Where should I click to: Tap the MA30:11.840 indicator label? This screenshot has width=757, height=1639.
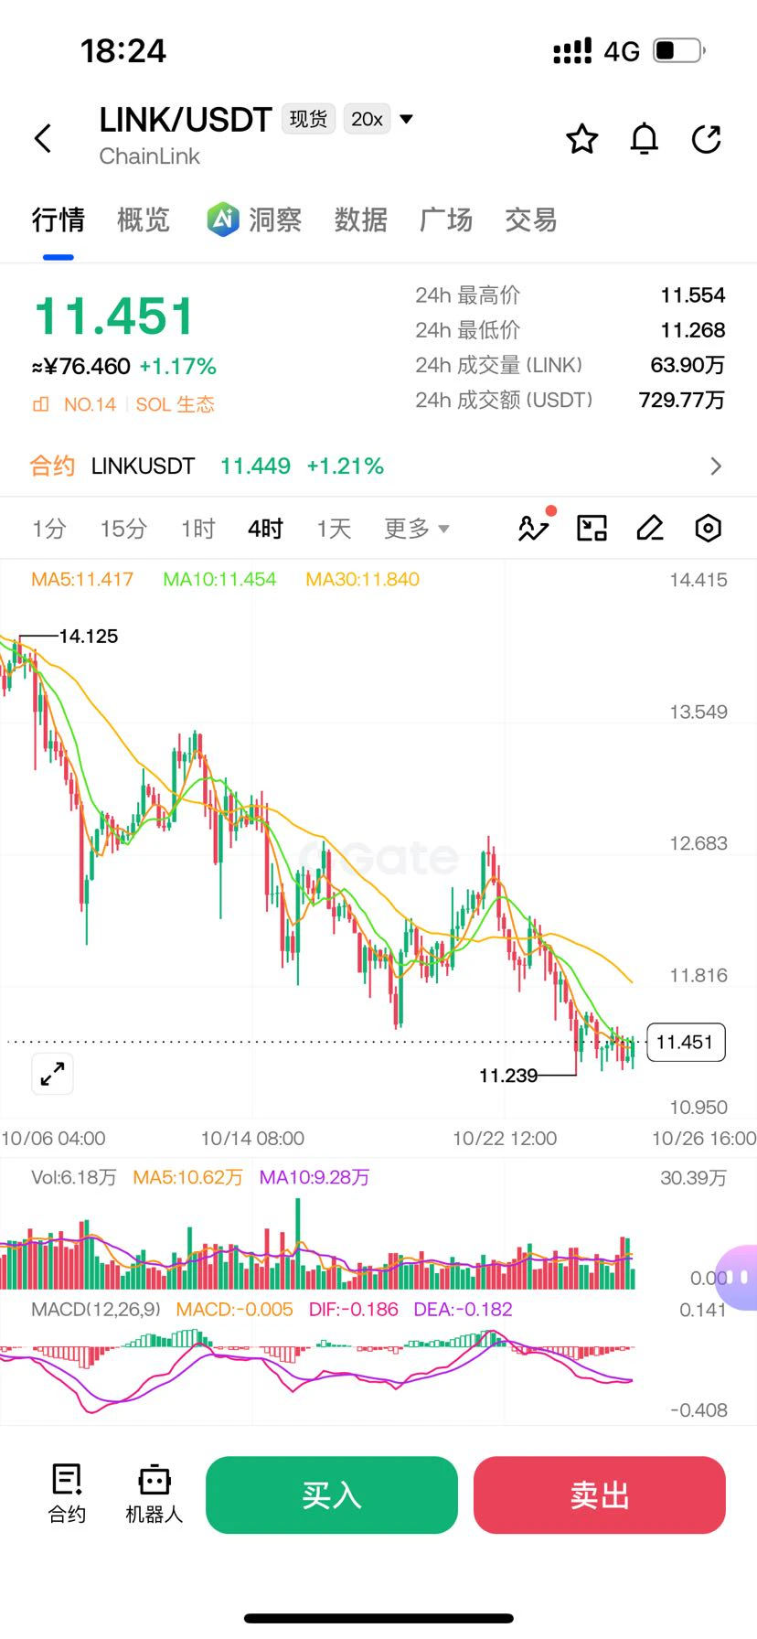pyautogui.click(x=362, y=579)
